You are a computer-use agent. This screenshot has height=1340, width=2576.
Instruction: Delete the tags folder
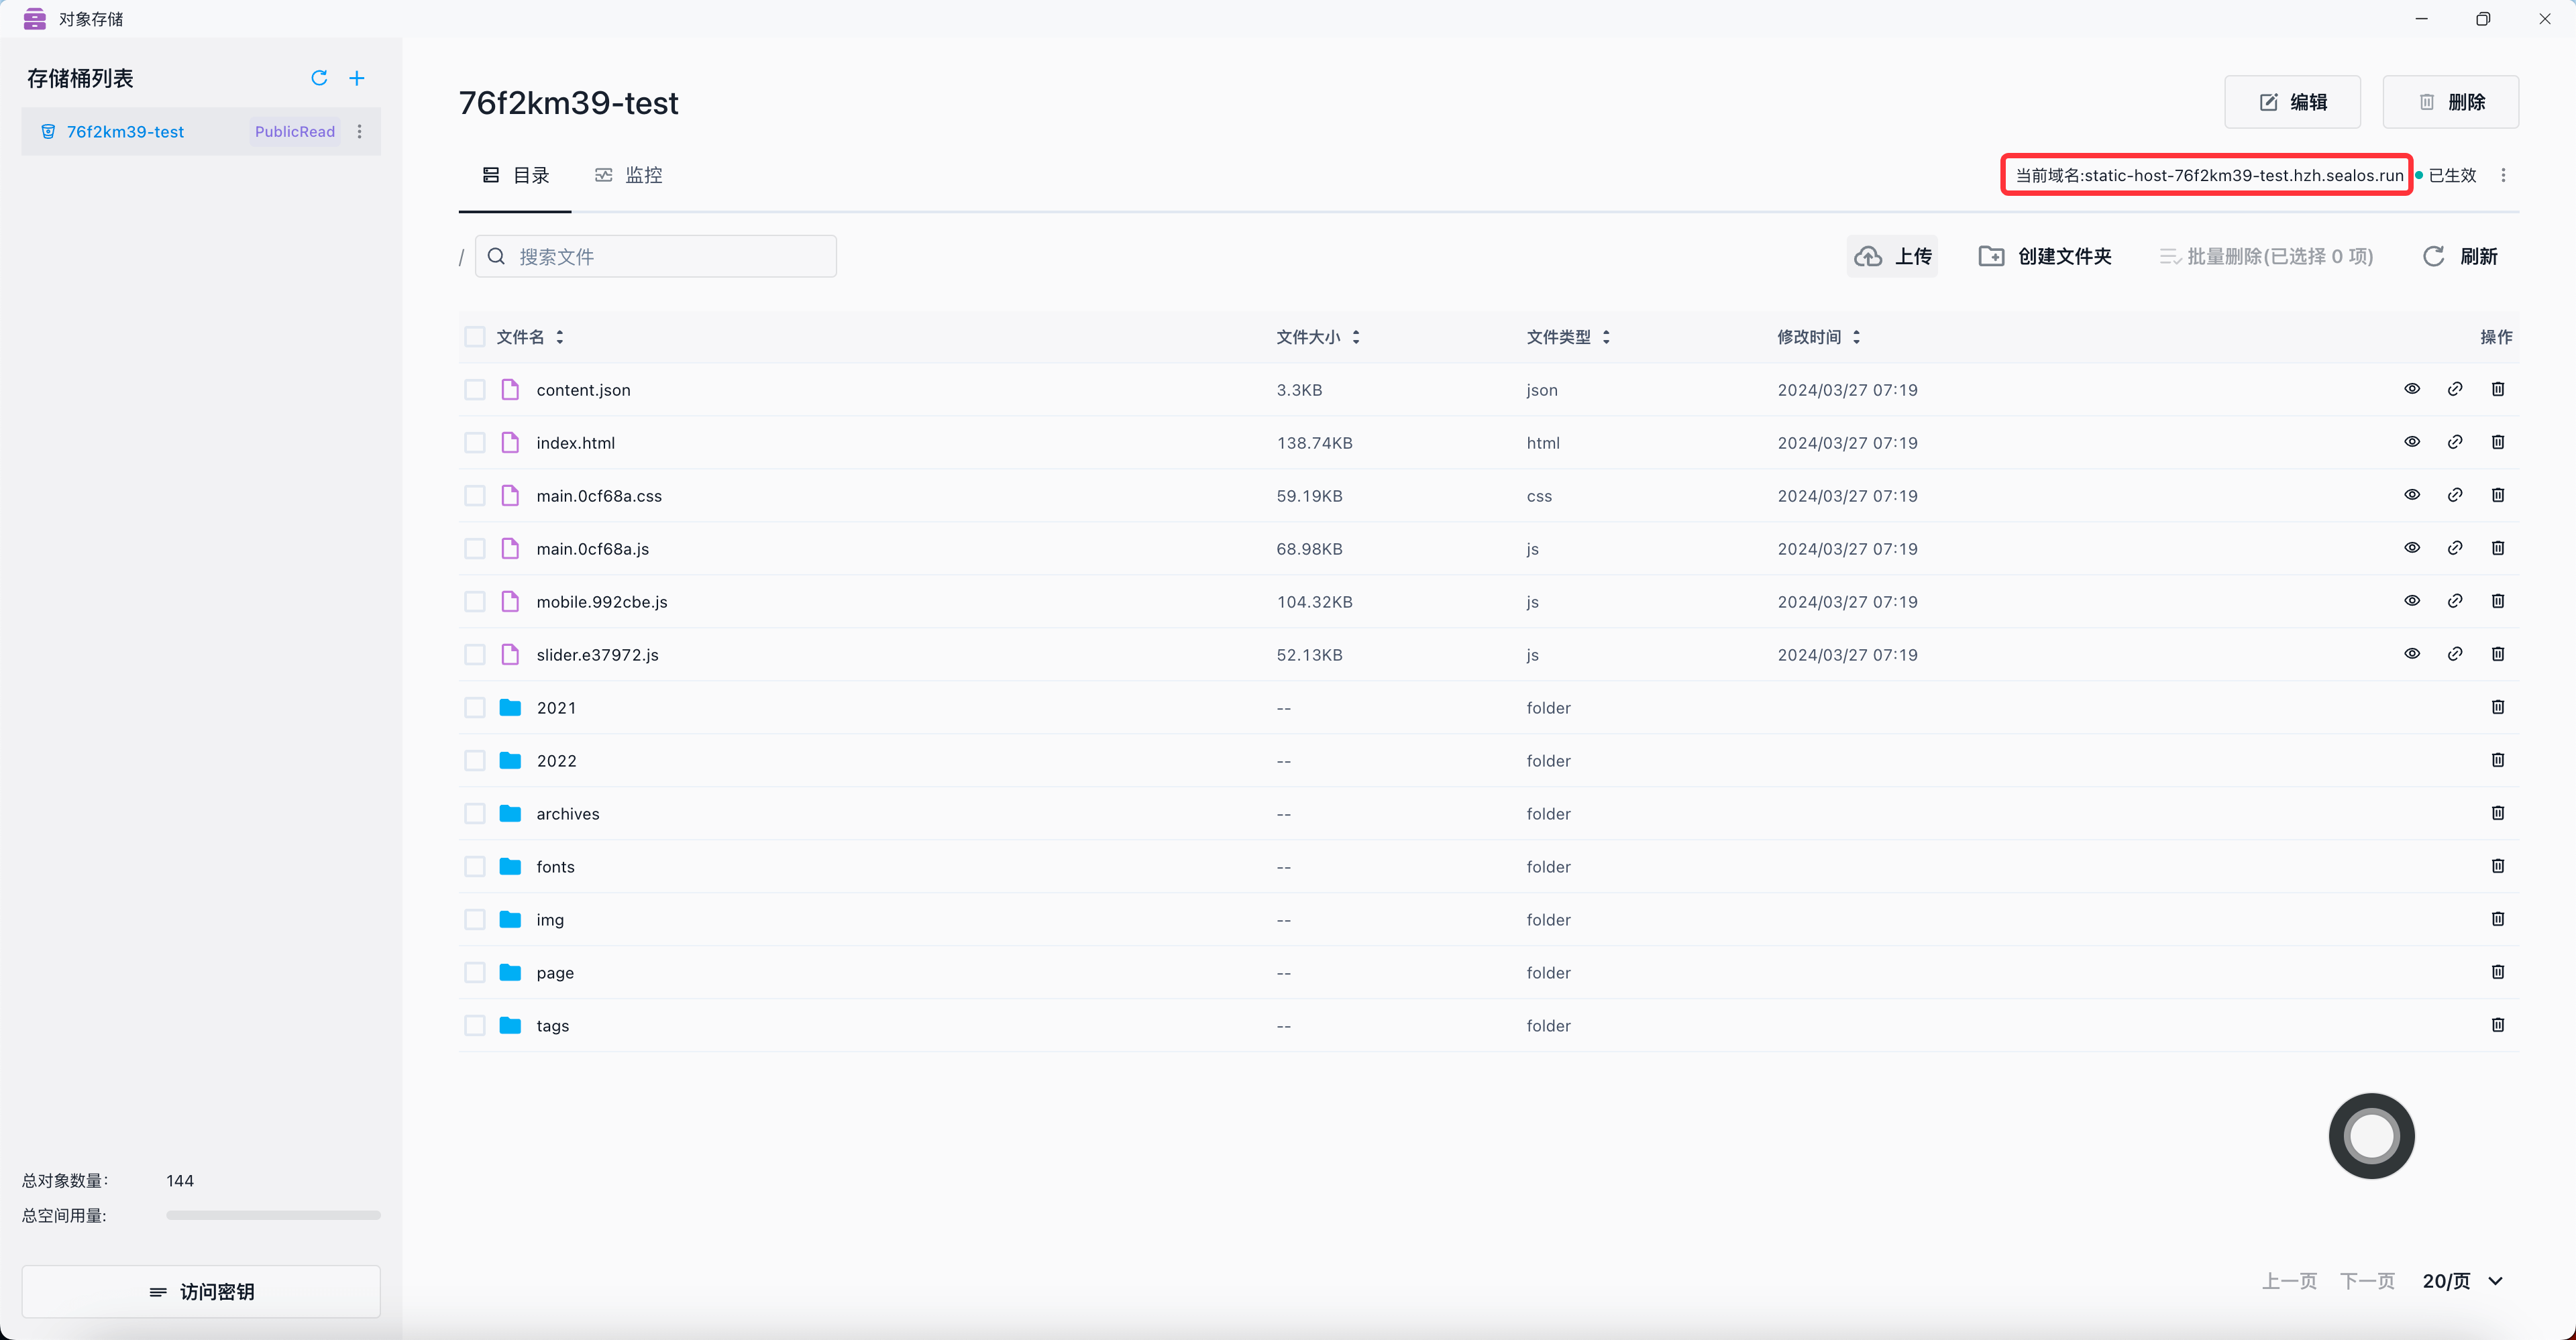pyautogui.click(x=2498, y=1025)
